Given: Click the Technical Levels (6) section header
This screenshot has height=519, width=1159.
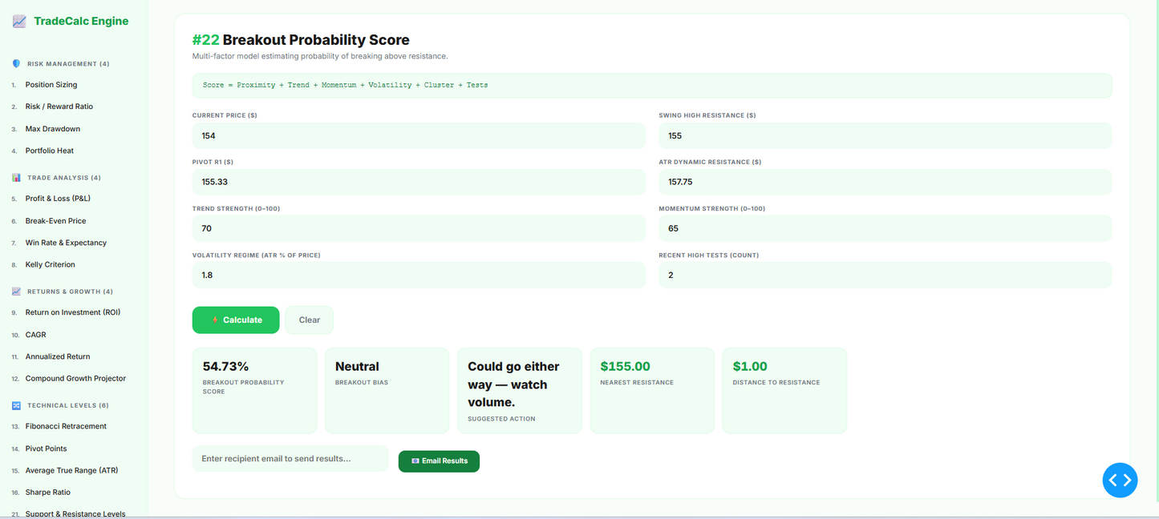Looking at the screenshot, I should tap(68, 405).
